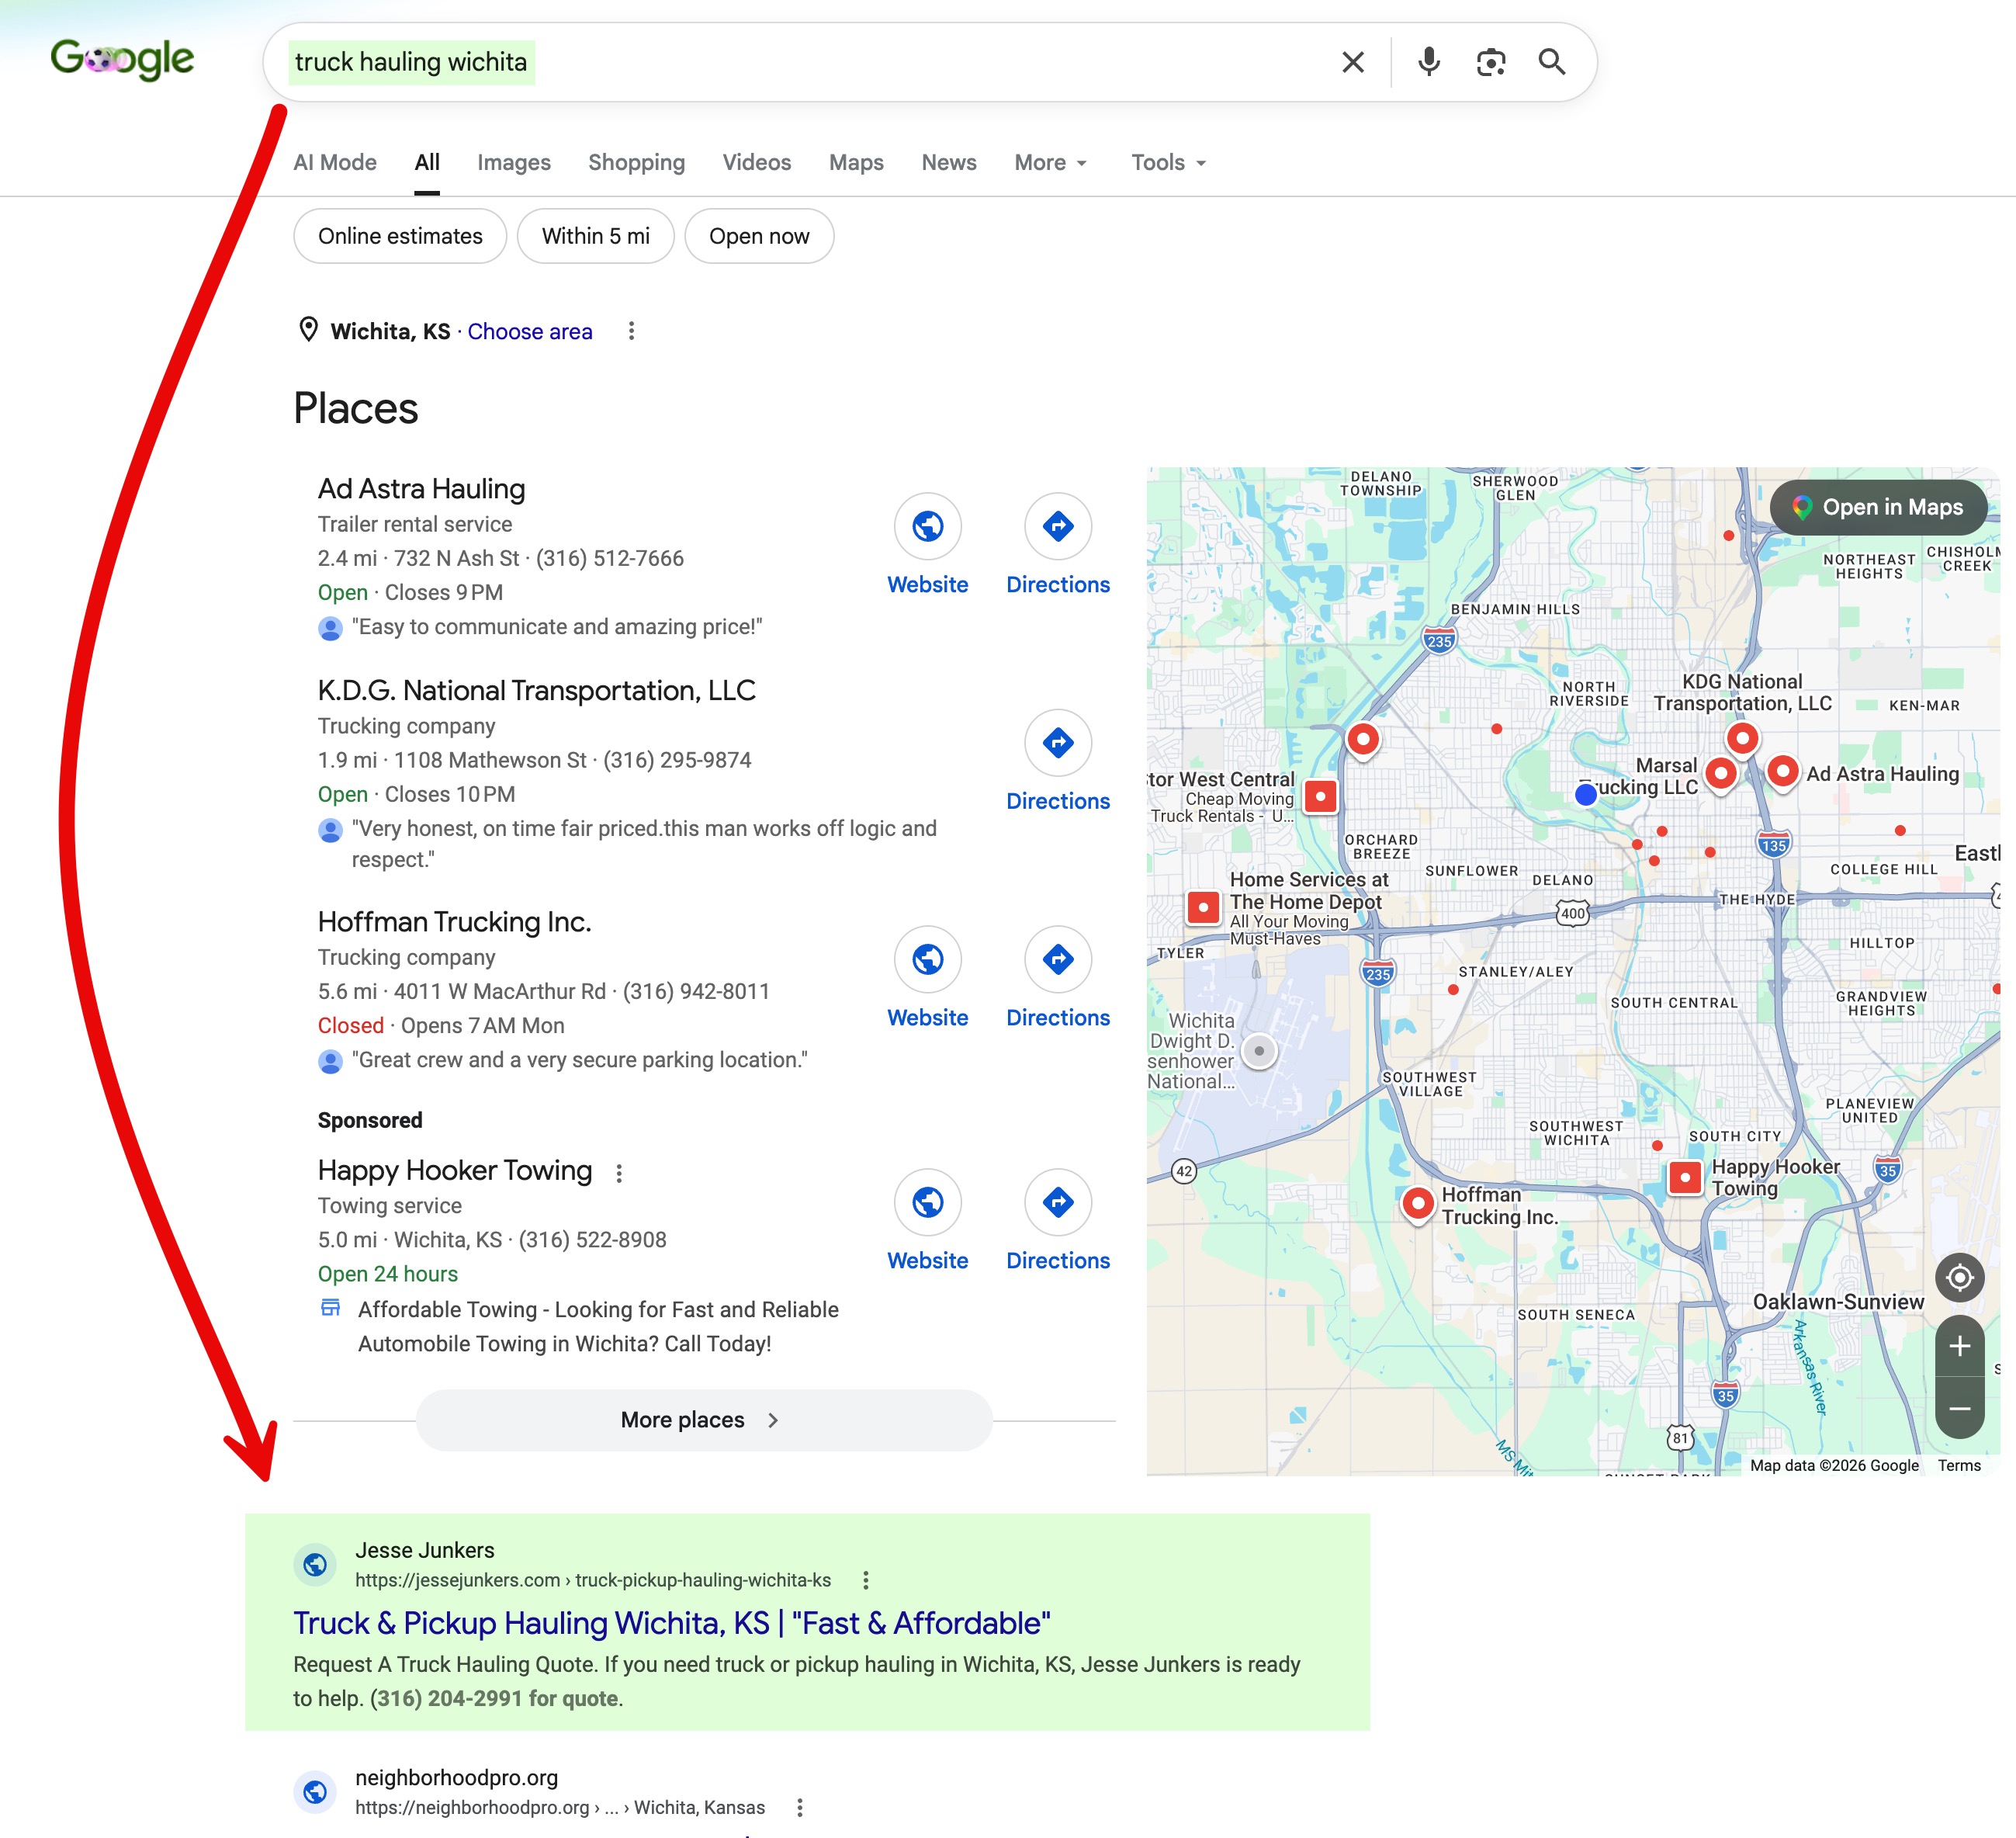The image size is (2016, 1838).
Task: Click the Happy Hooker Towing square map pin
Action: pyautogui.click(x=1685, y=1177)
